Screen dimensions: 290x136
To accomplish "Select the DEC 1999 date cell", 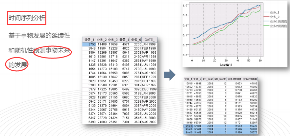I will [149, 89].
